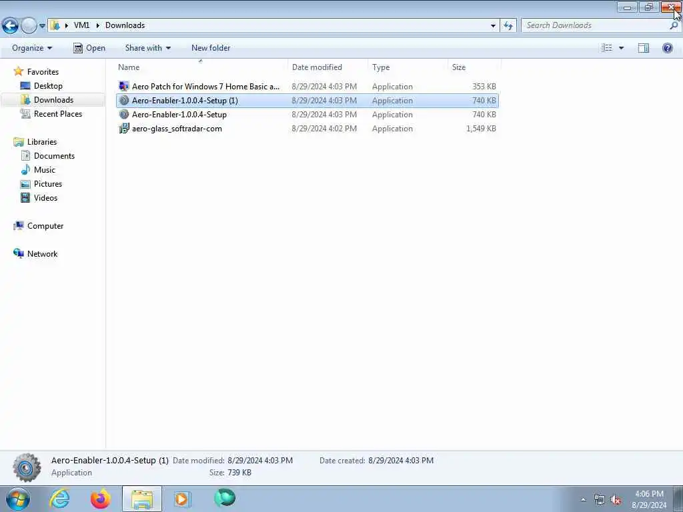Image resolution: width=683 pixels, height=512 pixels.
Task: Open the Music library
Action: (x=45, y=170)
